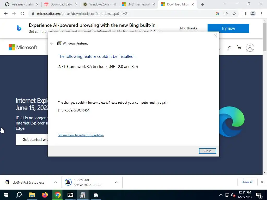Select Windows Features taskbar icon
The height and width of the screenshot is (200, 267).
pos(83,195)
